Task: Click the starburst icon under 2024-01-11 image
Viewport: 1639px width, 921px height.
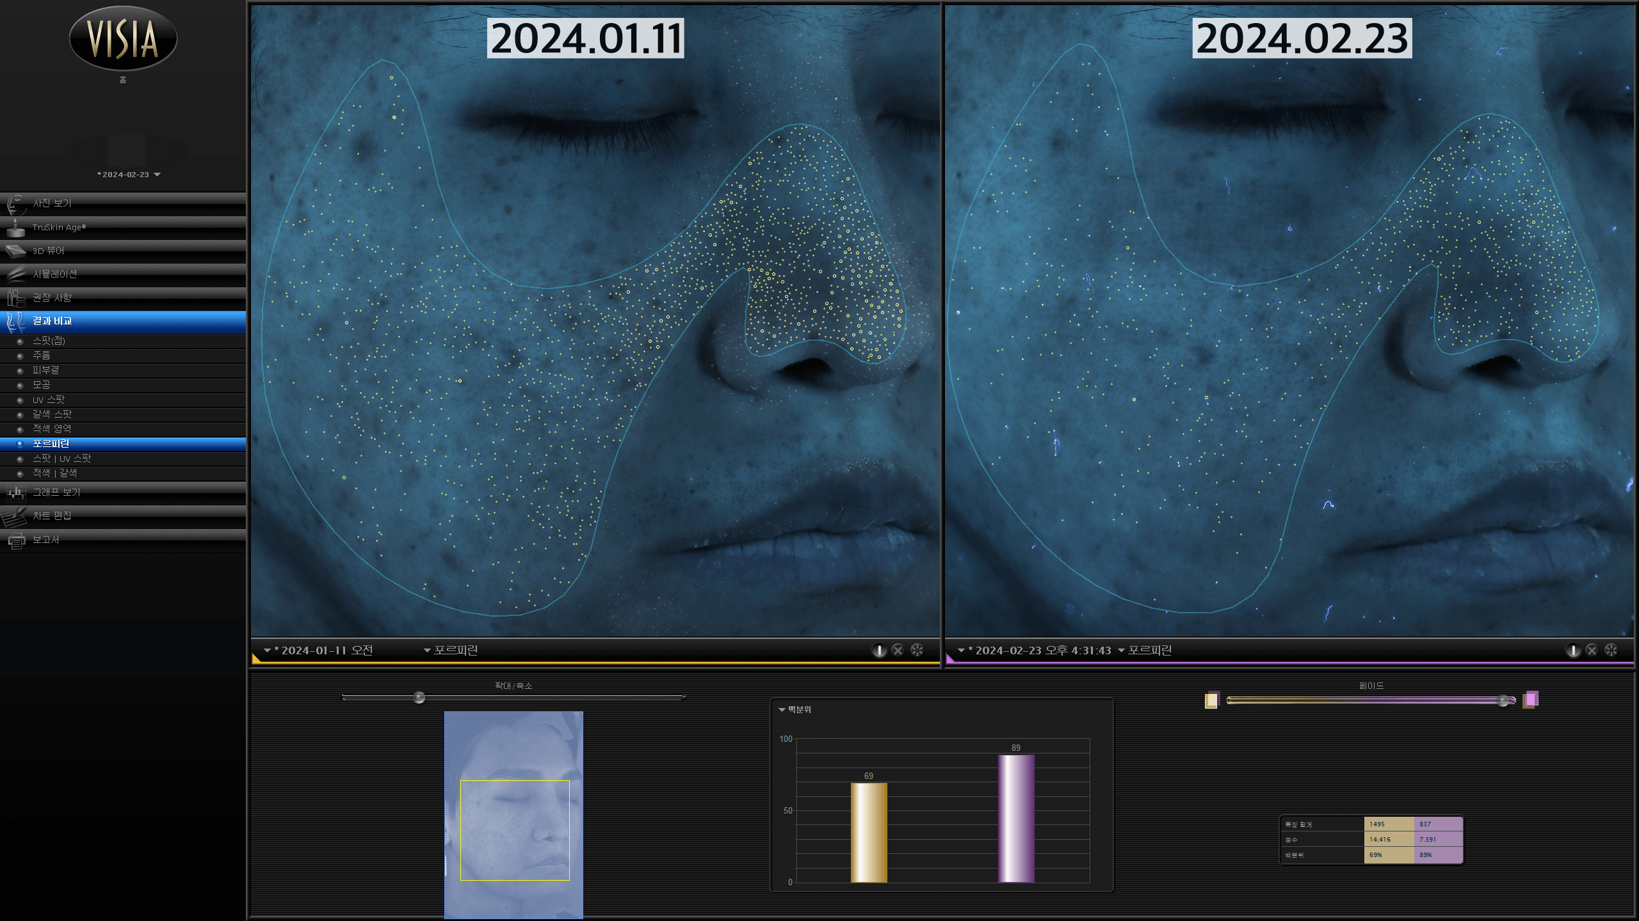Action: (x=917, y=650)
